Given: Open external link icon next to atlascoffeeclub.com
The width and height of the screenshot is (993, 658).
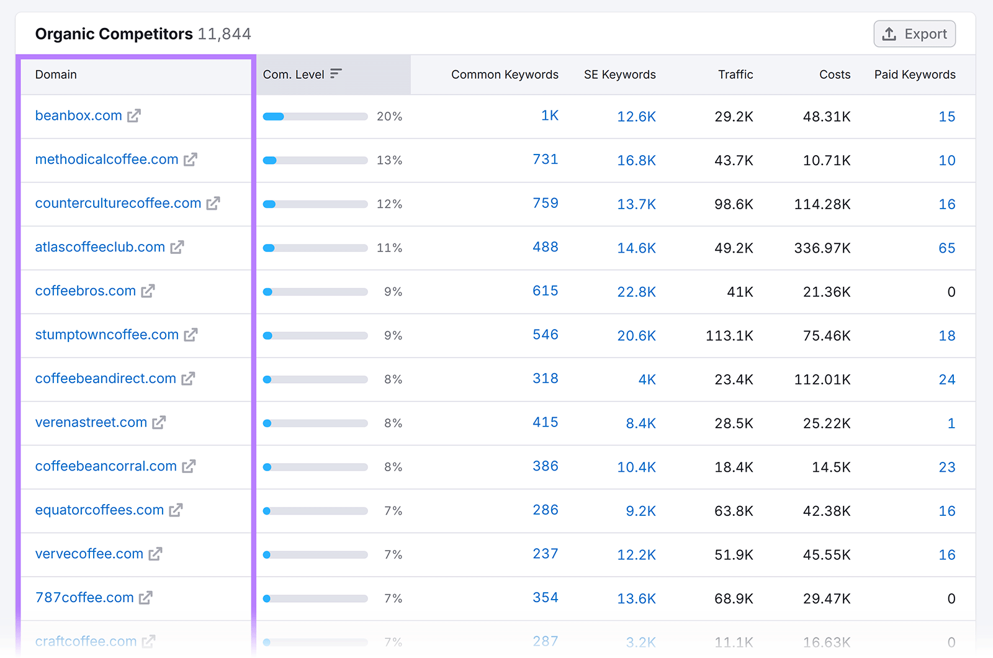Looking at the screenshot, I should click(177, 247).
